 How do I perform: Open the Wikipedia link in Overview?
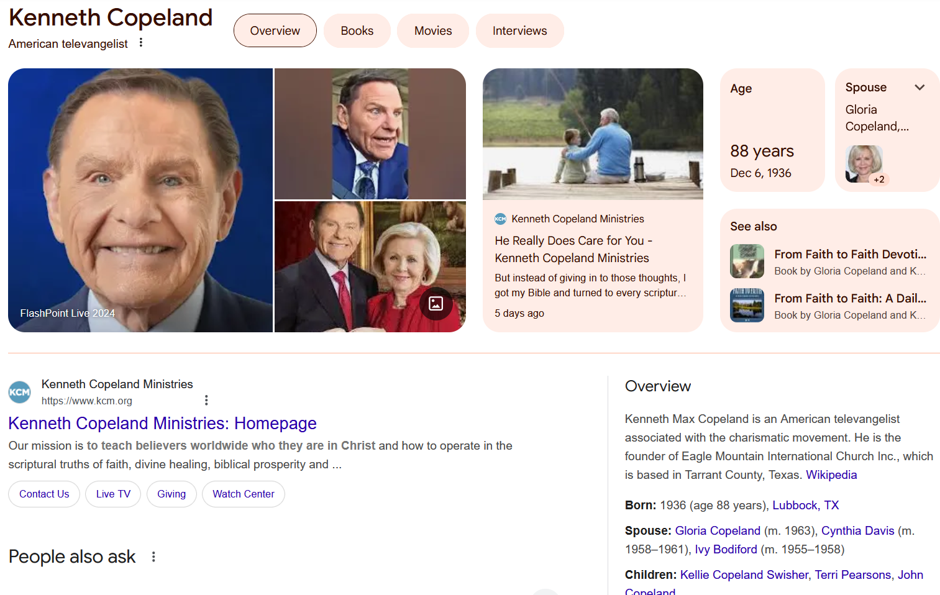(x=831, y=475)
